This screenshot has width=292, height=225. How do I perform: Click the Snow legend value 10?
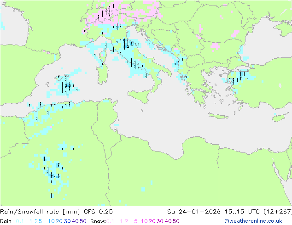(144, 221)
